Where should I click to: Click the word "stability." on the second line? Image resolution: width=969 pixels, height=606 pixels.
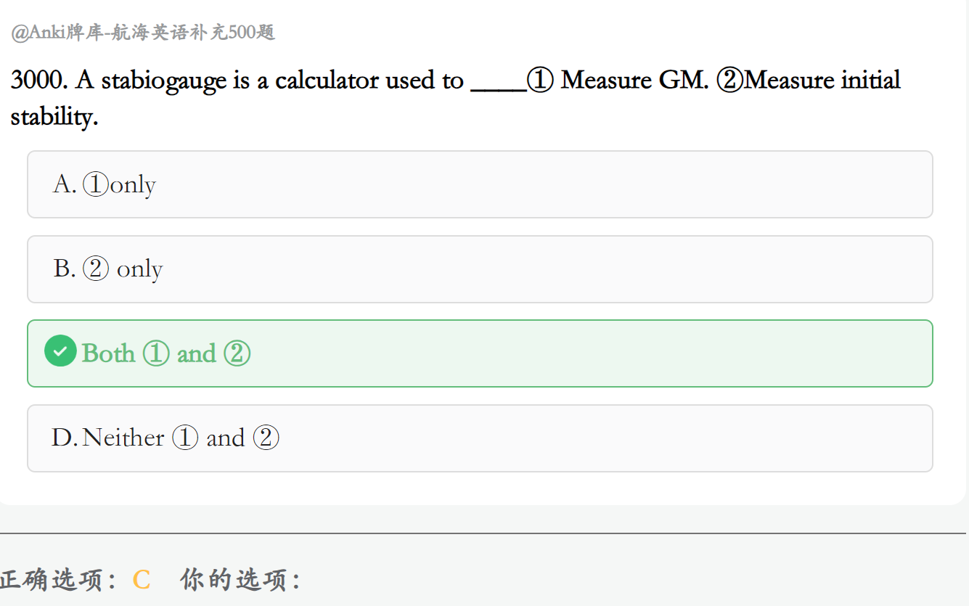(54, 116)
